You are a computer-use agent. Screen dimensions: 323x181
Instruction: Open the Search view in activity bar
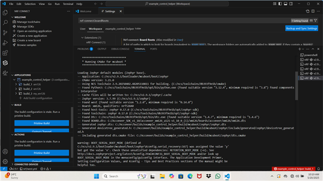5,22
